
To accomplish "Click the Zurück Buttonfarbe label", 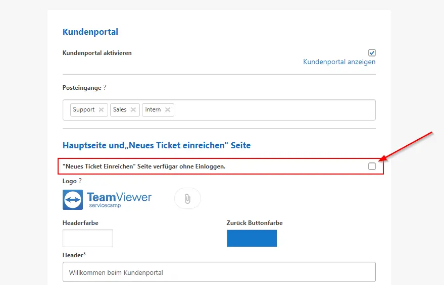I will point(255,223).
